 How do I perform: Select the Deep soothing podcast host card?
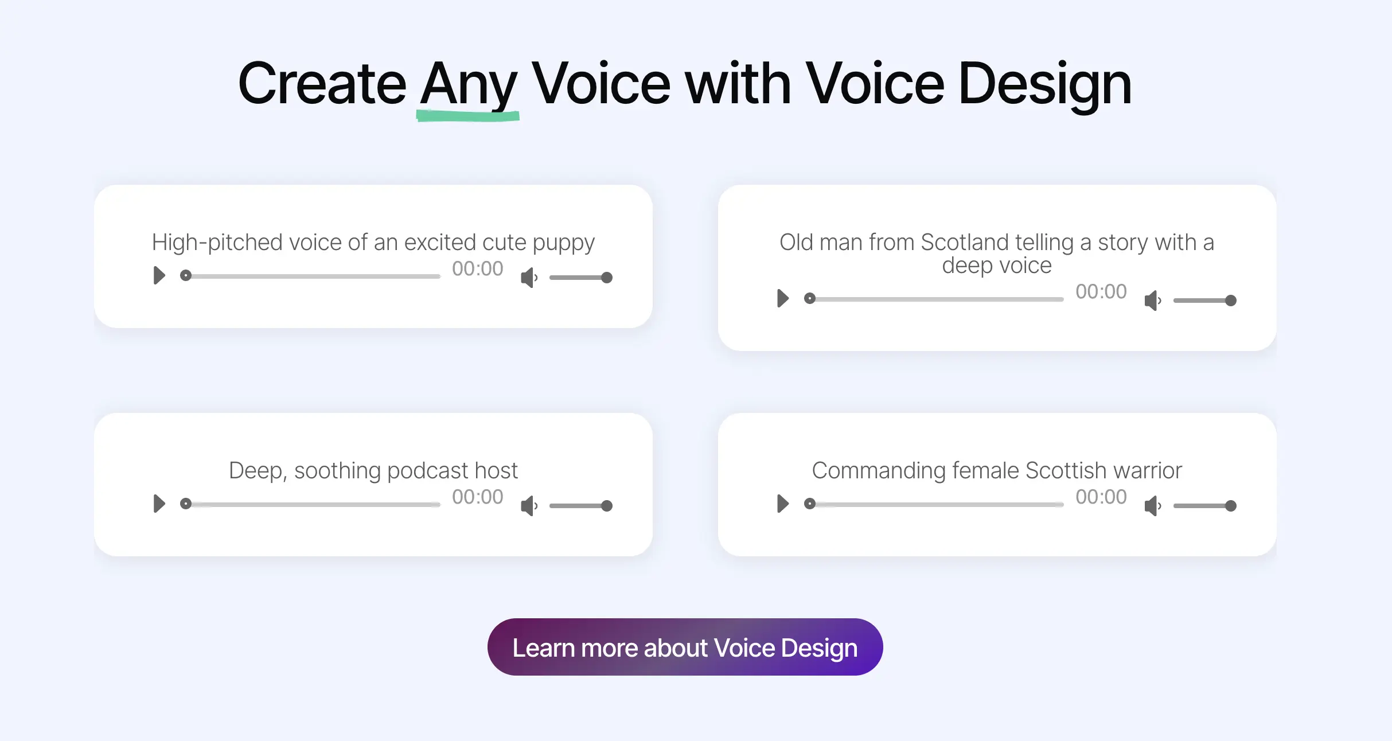[x=373, y=483]
